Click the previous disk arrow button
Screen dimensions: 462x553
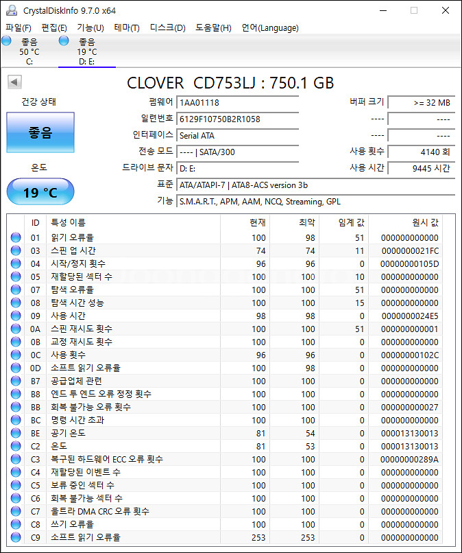click(14, 82)
